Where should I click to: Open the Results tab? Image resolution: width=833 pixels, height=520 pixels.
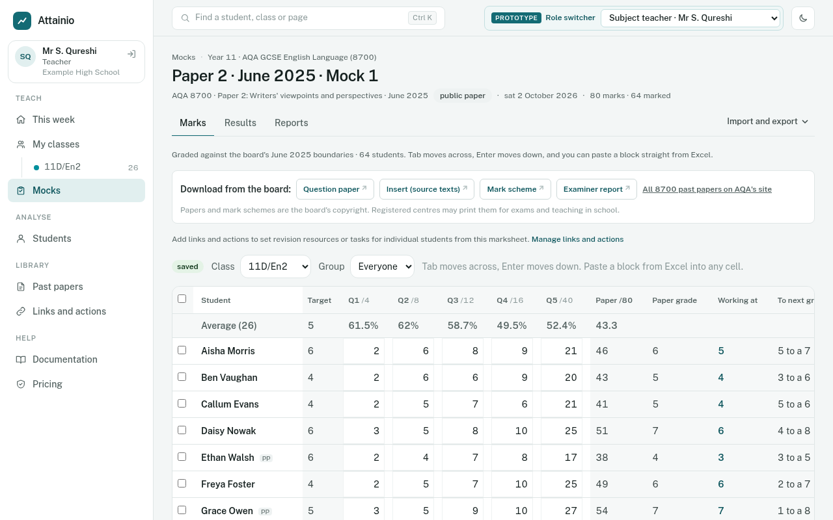tap(240, 123)
